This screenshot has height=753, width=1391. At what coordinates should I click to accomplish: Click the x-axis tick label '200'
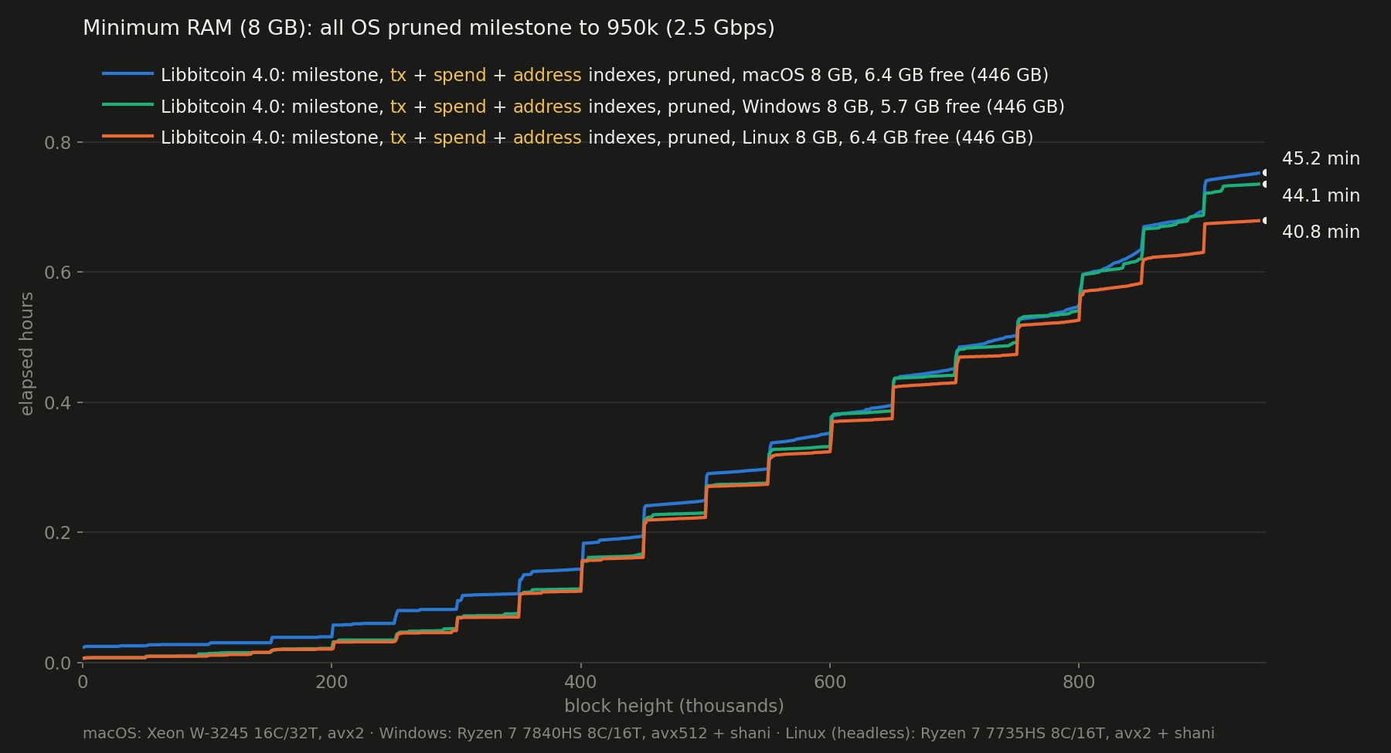(x=332, y=683)
